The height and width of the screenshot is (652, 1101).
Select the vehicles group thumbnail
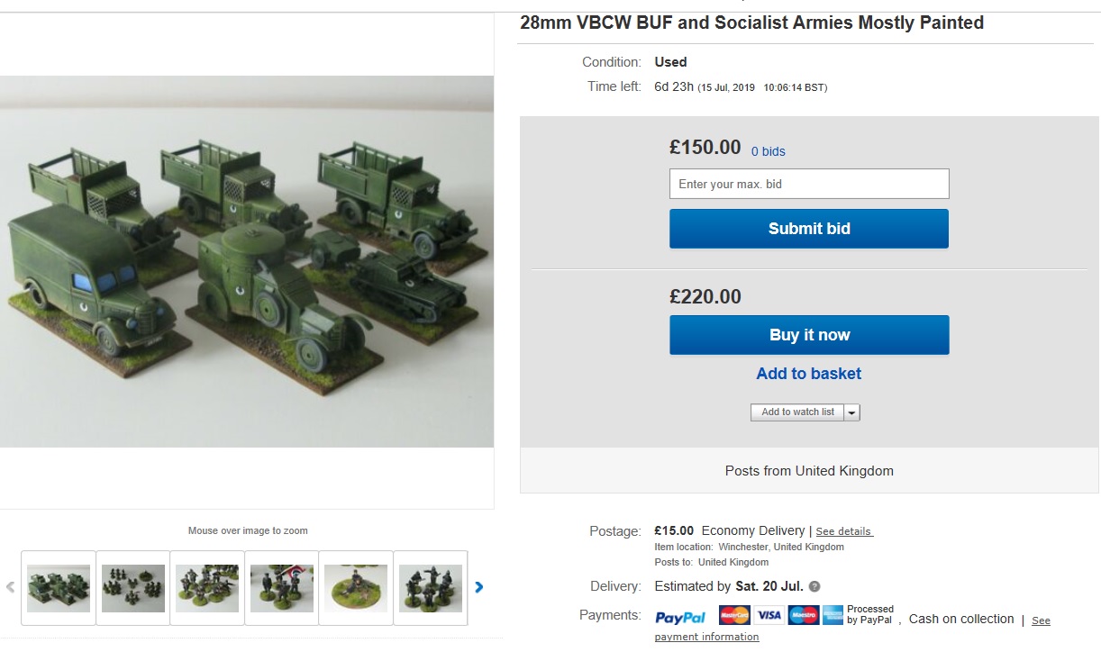58,586
